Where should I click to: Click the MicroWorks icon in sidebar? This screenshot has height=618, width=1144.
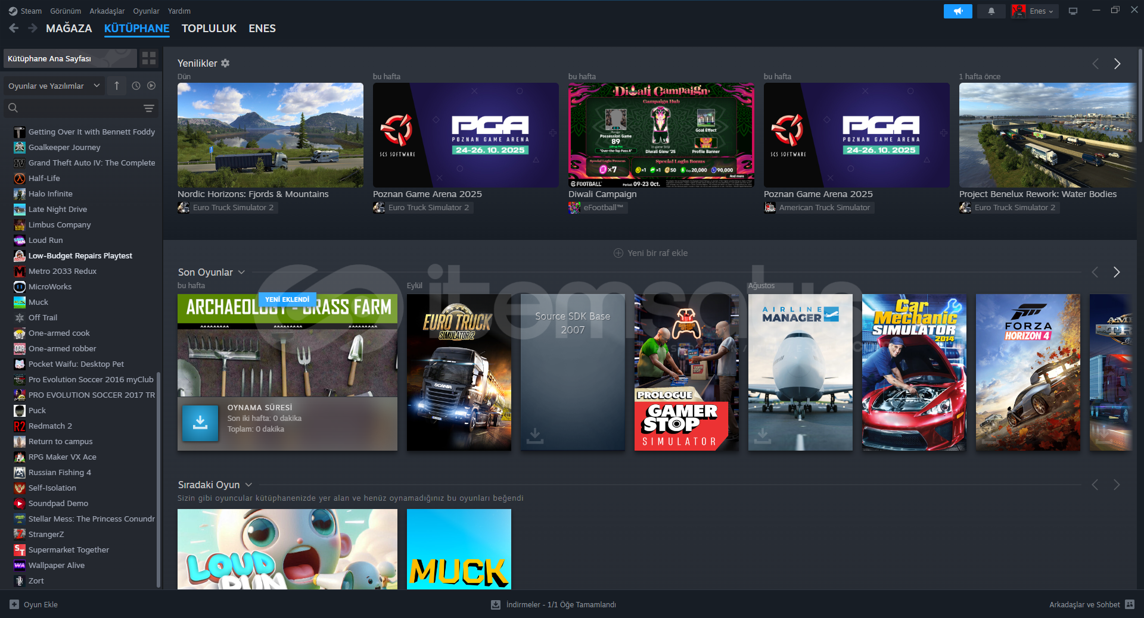click(x=20, y=286)
